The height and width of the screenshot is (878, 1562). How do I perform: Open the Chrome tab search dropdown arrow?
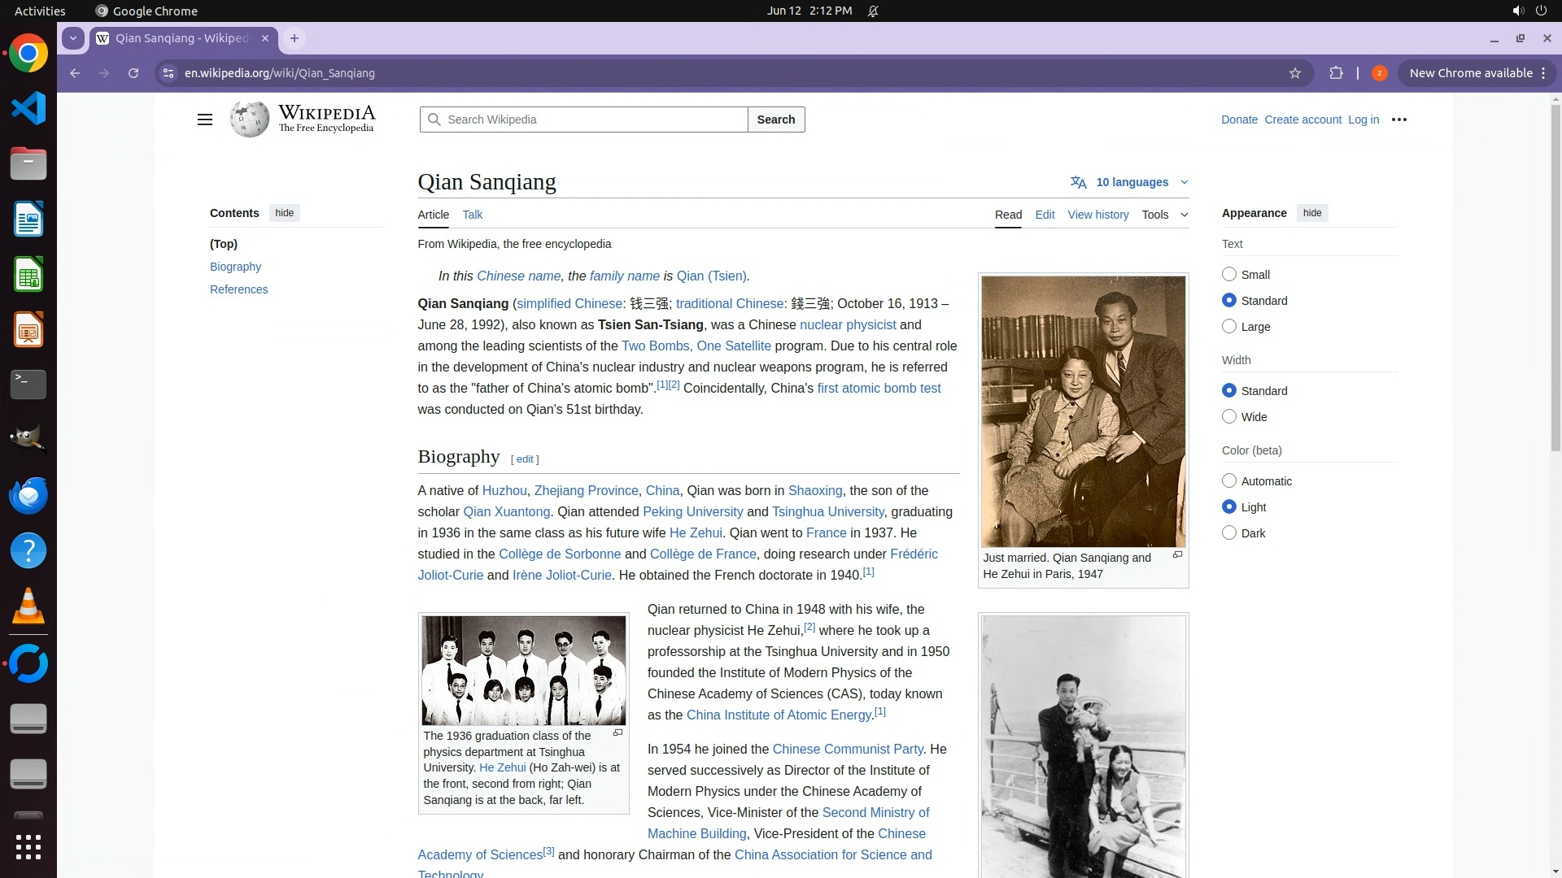[73, 38]
